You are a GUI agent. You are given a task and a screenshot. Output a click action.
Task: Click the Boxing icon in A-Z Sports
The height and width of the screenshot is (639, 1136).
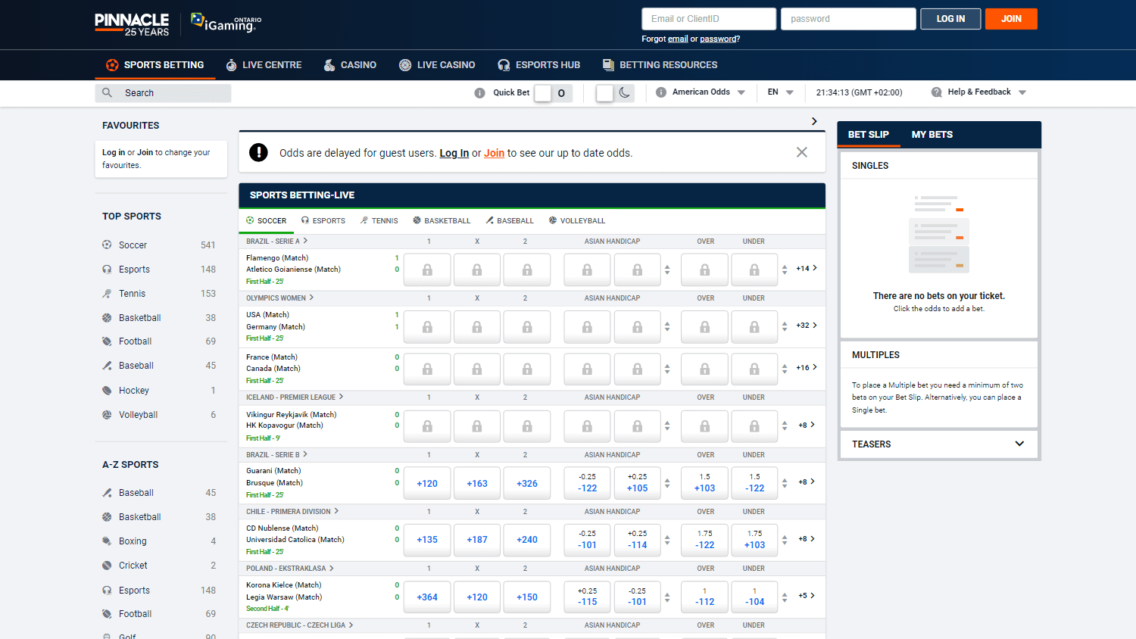(x=107, y=541)
